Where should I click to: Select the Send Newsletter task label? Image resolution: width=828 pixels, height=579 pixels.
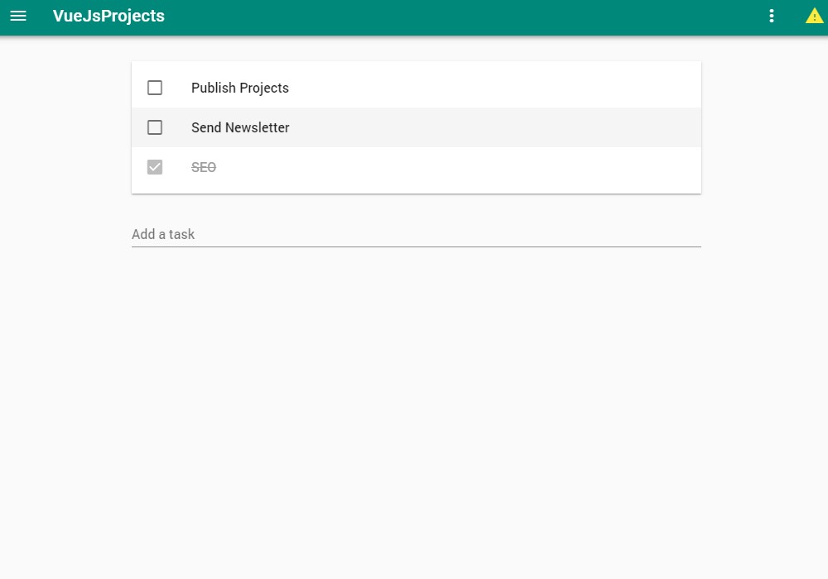click(x=240, y=127)
